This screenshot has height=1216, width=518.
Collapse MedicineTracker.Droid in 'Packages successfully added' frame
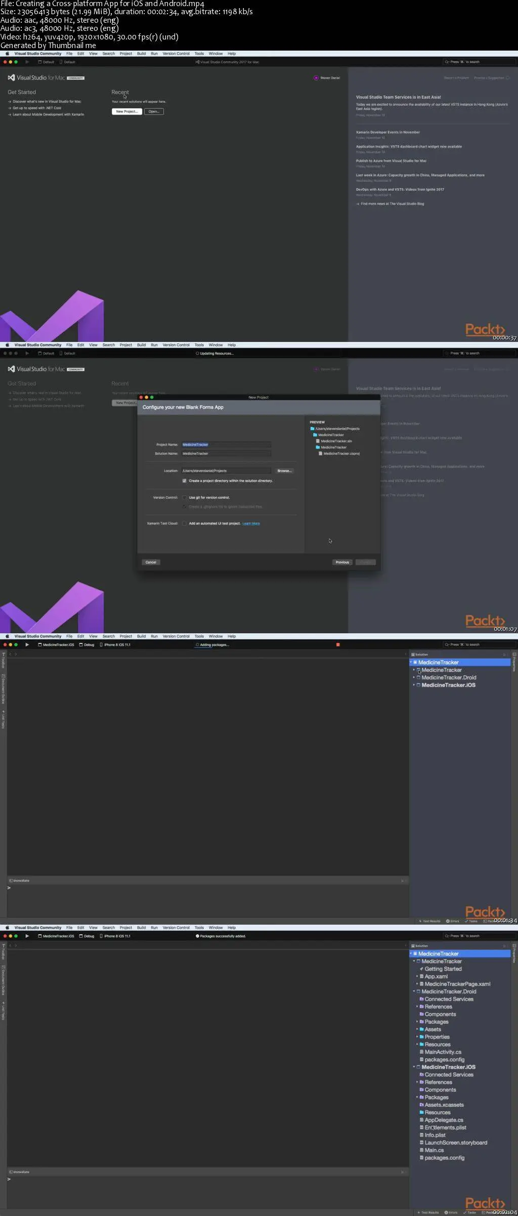(414, 991)
